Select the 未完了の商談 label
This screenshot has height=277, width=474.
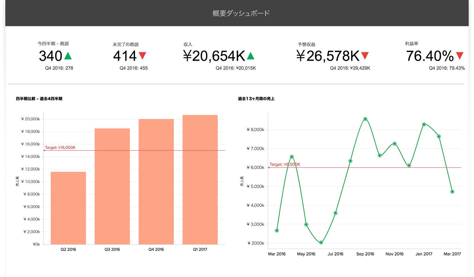click(x=125, y=44)
